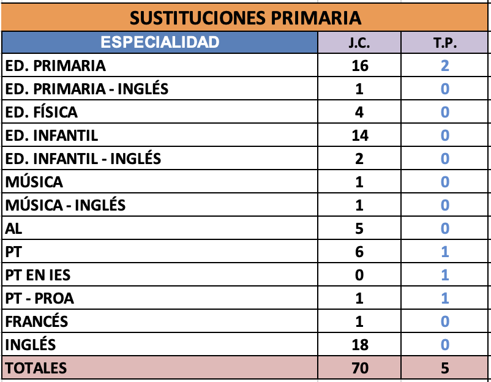Click J.C. value 14 for ED. INFANTIL
Image resolution: width=491 pixels, height=382 pixels.
[359, 135]
